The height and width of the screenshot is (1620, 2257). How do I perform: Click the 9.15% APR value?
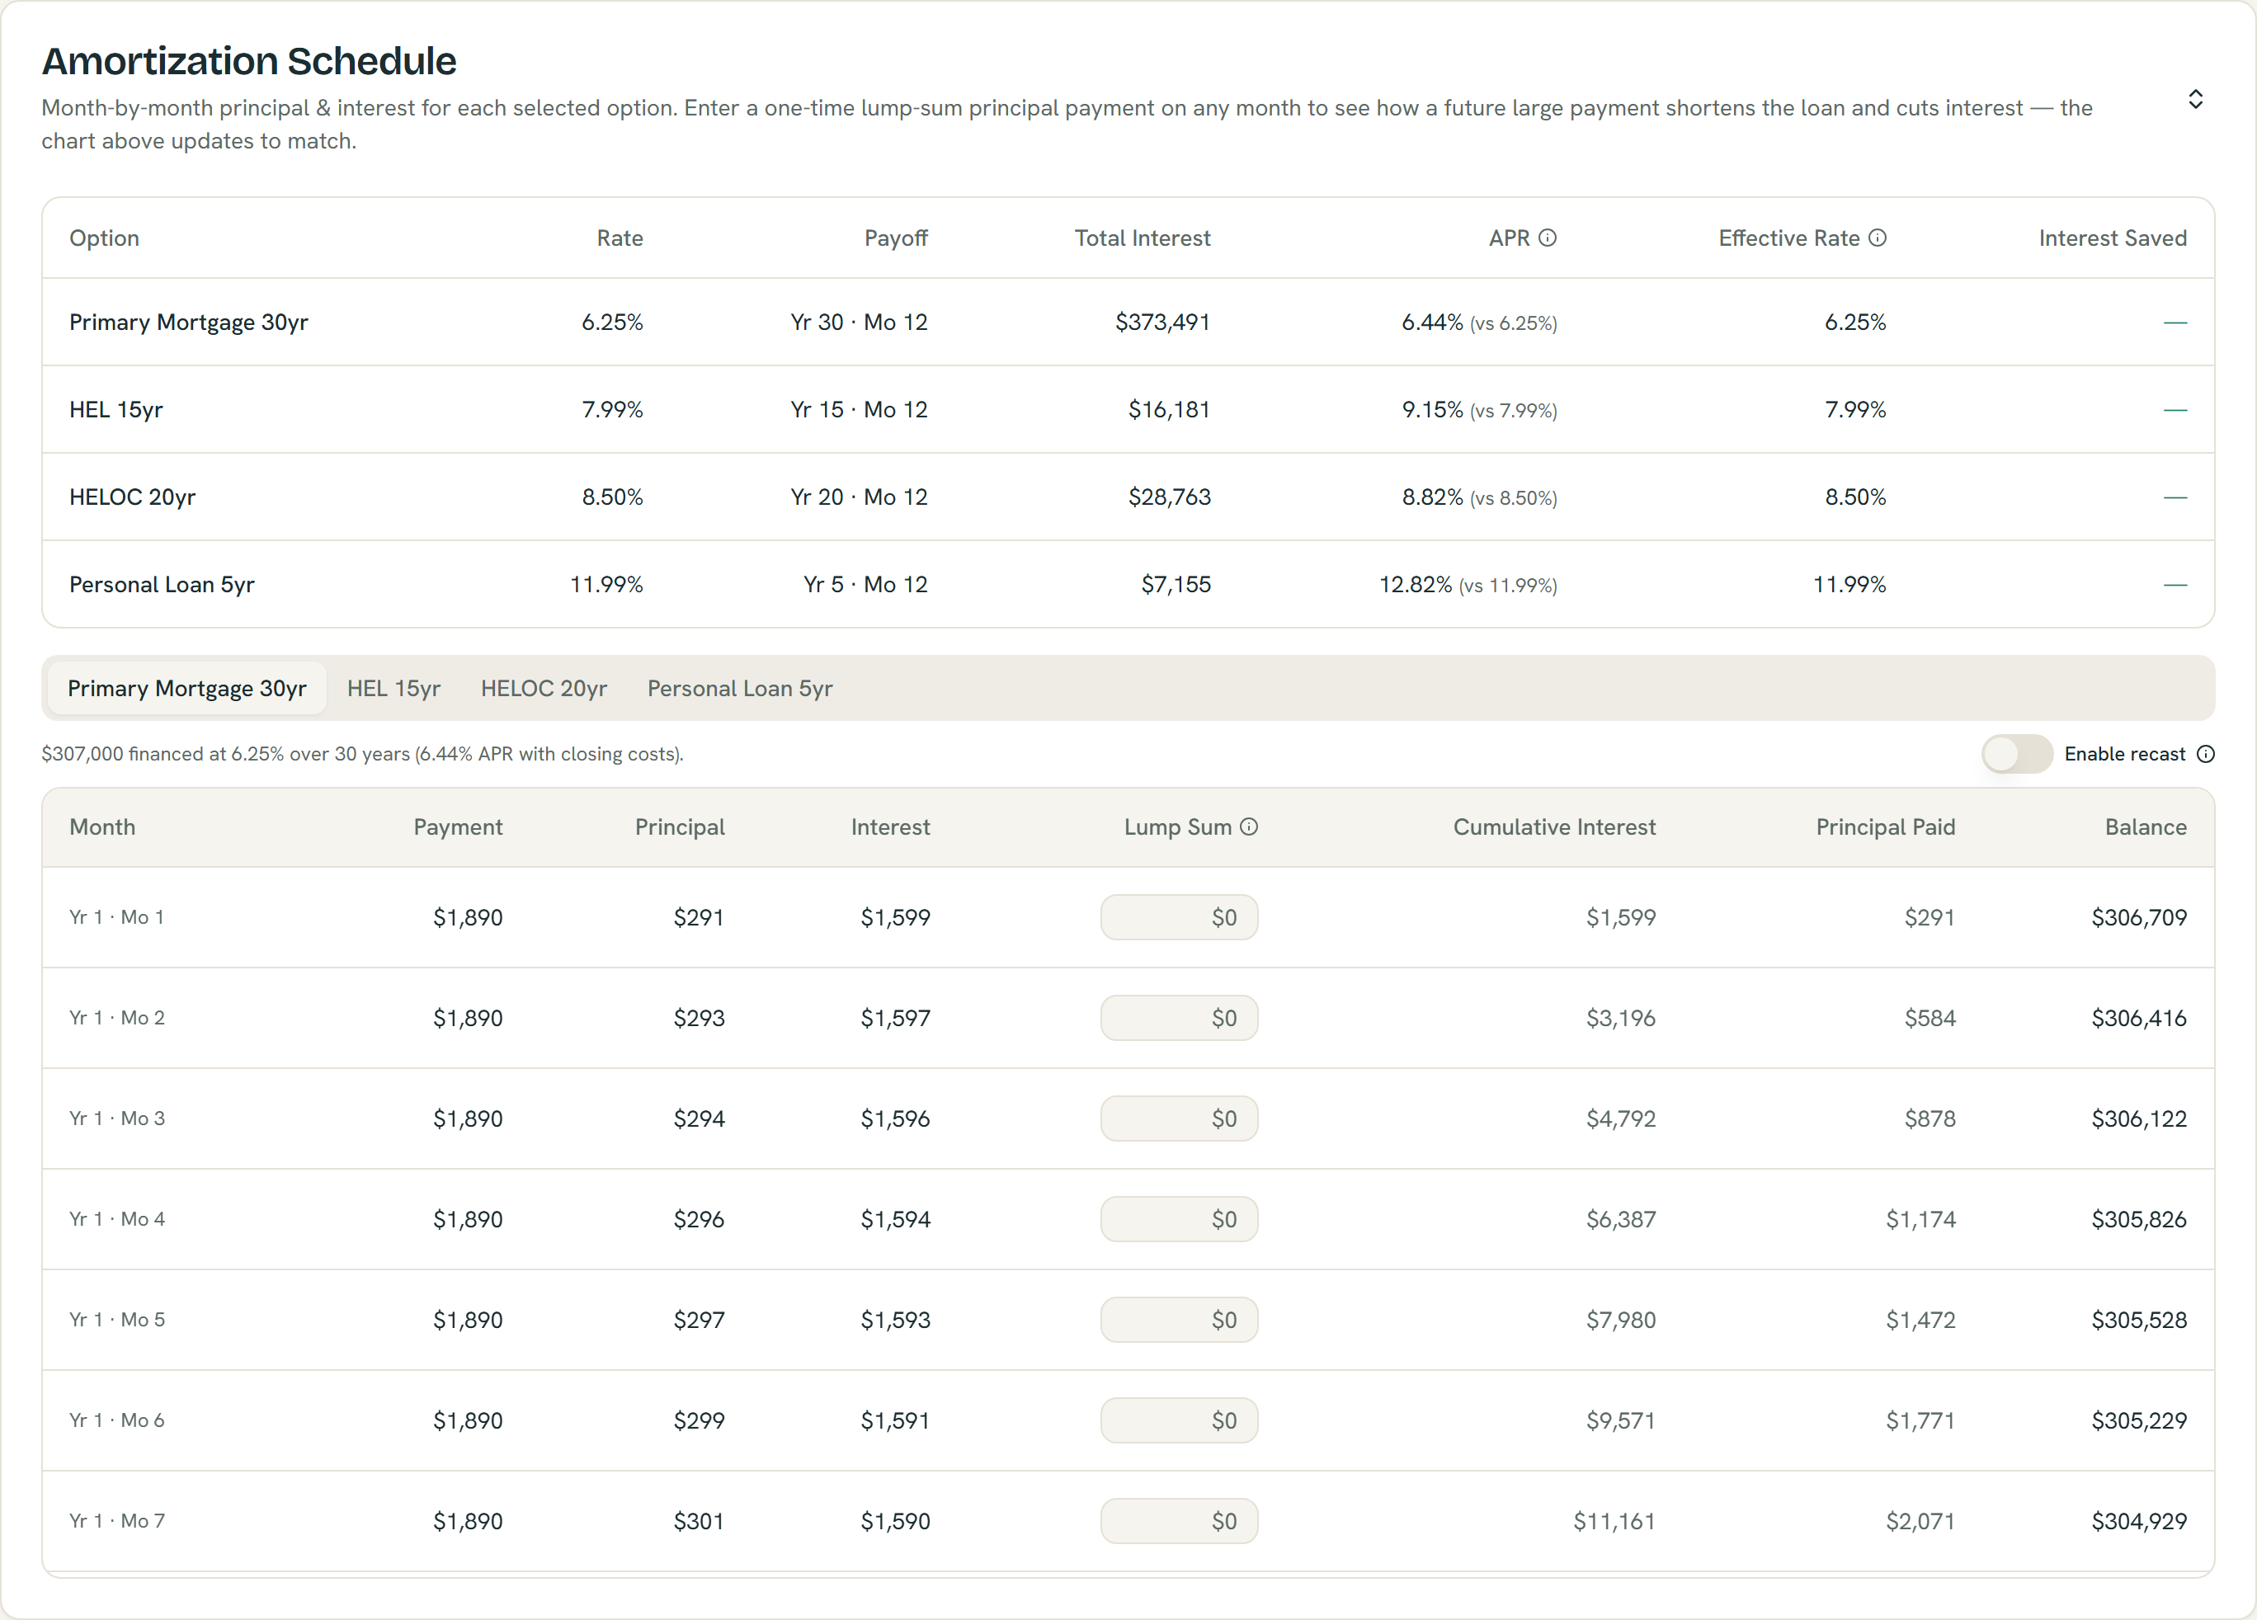[x=1432, y=410]
